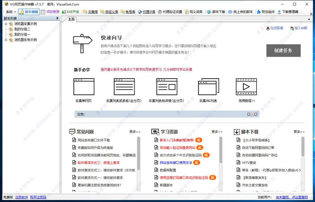
Task: Open the 视频教程 play icon
Action: [246, 87]
